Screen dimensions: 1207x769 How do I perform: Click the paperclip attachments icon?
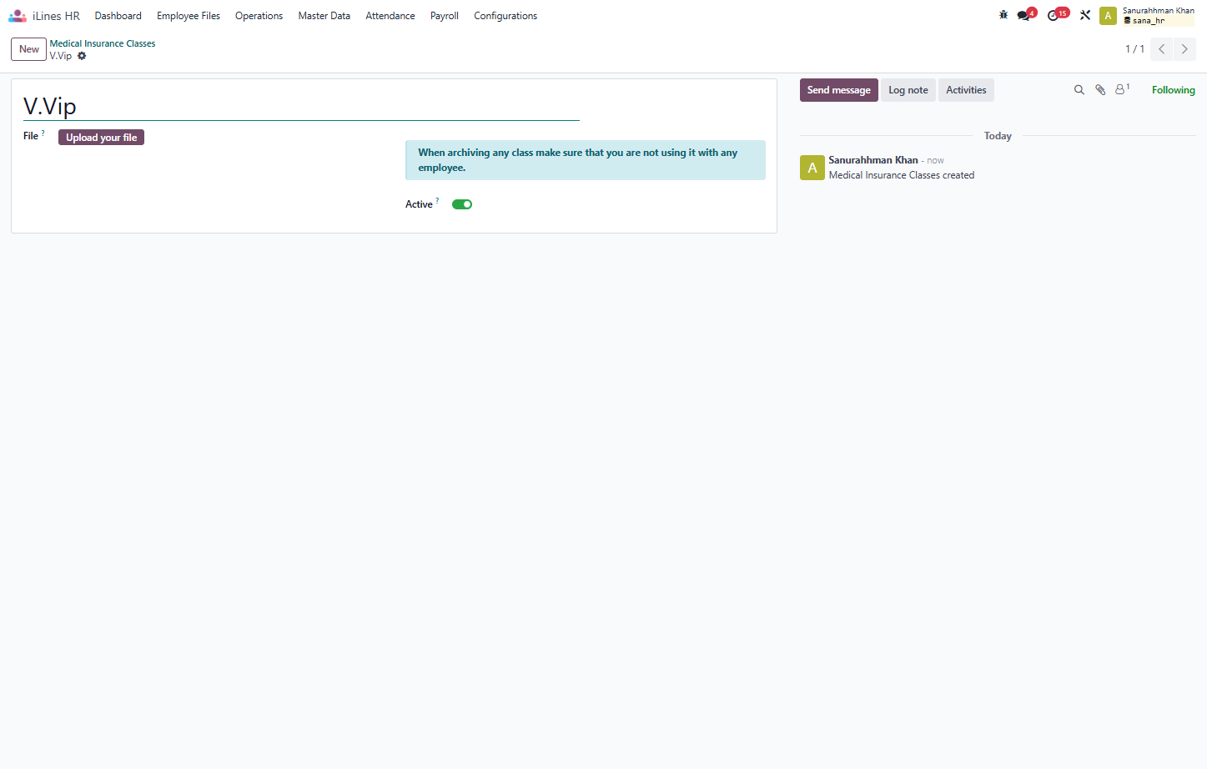tap(1100, 90)
